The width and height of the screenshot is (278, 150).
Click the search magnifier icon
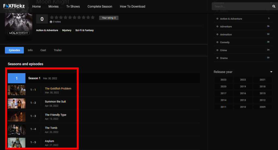(274, 6)
